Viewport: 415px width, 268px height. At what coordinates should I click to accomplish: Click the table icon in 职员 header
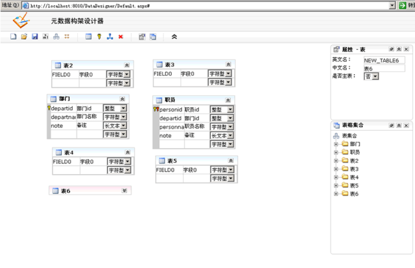click(159, 100)
